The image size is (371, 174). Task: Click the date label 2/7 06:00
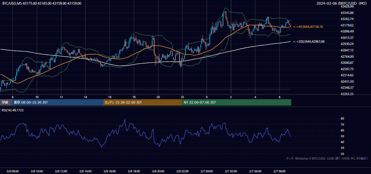click(x=280, y=171)
